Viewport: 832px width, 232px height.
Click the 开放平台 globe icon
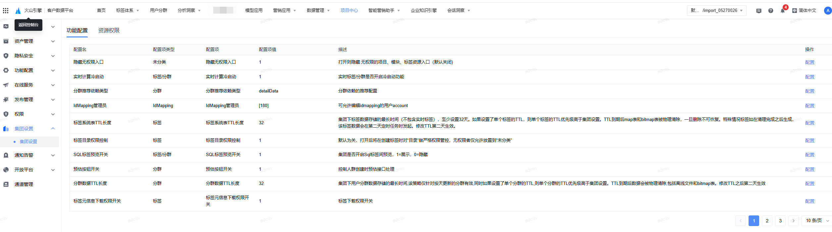[x=6, y=170]
